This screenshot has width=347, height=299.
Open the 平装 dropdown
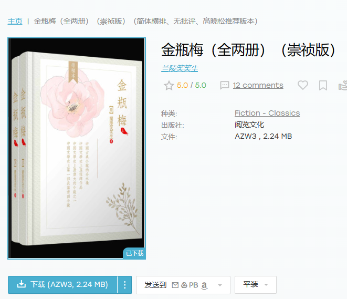pyautogui.click(x=255, y=285)
